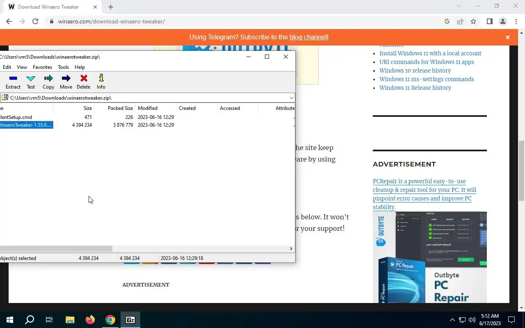Click the Copy toolbar icon in 7-Zip
The image size is (525, 328).
[48, 82]
